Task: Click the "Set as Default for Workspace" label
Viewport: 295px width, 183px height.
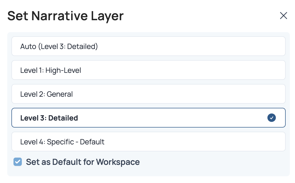Action: pyautogui.click(x=83, y=162)
